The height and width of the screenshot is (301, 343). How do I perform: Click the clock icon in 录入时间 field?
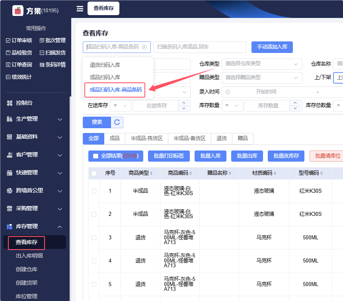(228, 92)
